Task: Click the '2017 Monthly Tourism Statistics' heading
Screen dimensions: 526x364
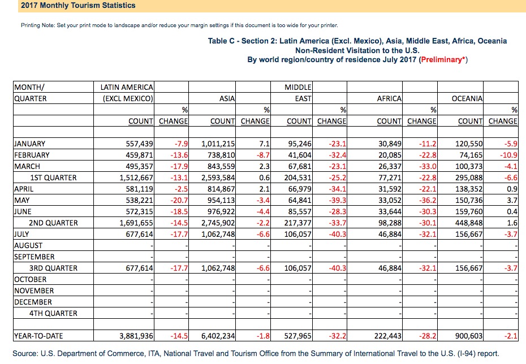Action: pos(78,5)
